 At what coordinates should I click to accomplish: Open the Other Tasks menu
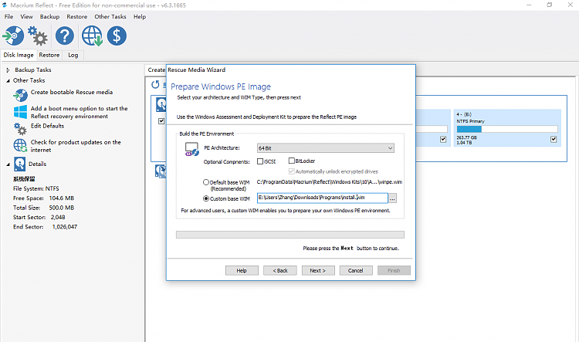tap(110, 17)
